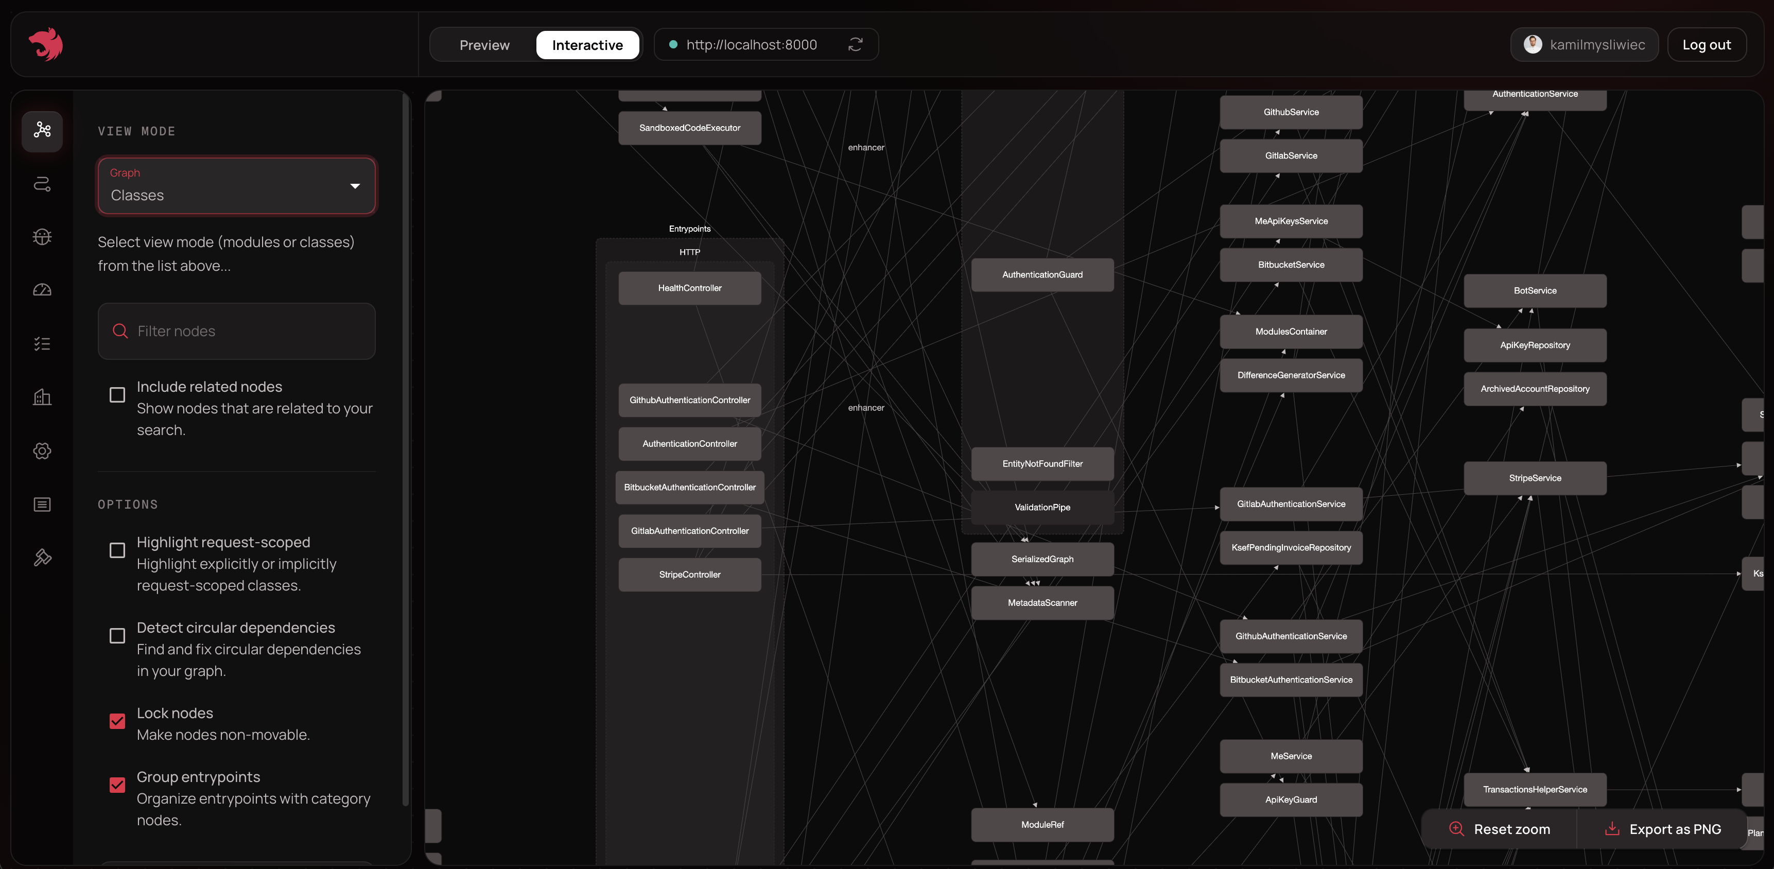Select the TransactionsHelperService node
Viewport: 1774px width, 869px height.
coord(1535,790)
